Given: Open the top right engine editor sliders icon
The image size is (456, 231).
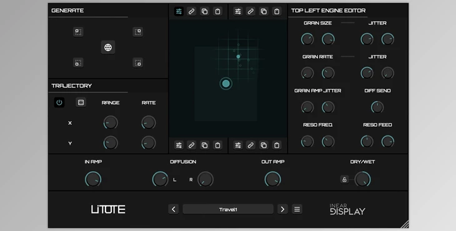Looking at the screenshot, I should 238,11.
